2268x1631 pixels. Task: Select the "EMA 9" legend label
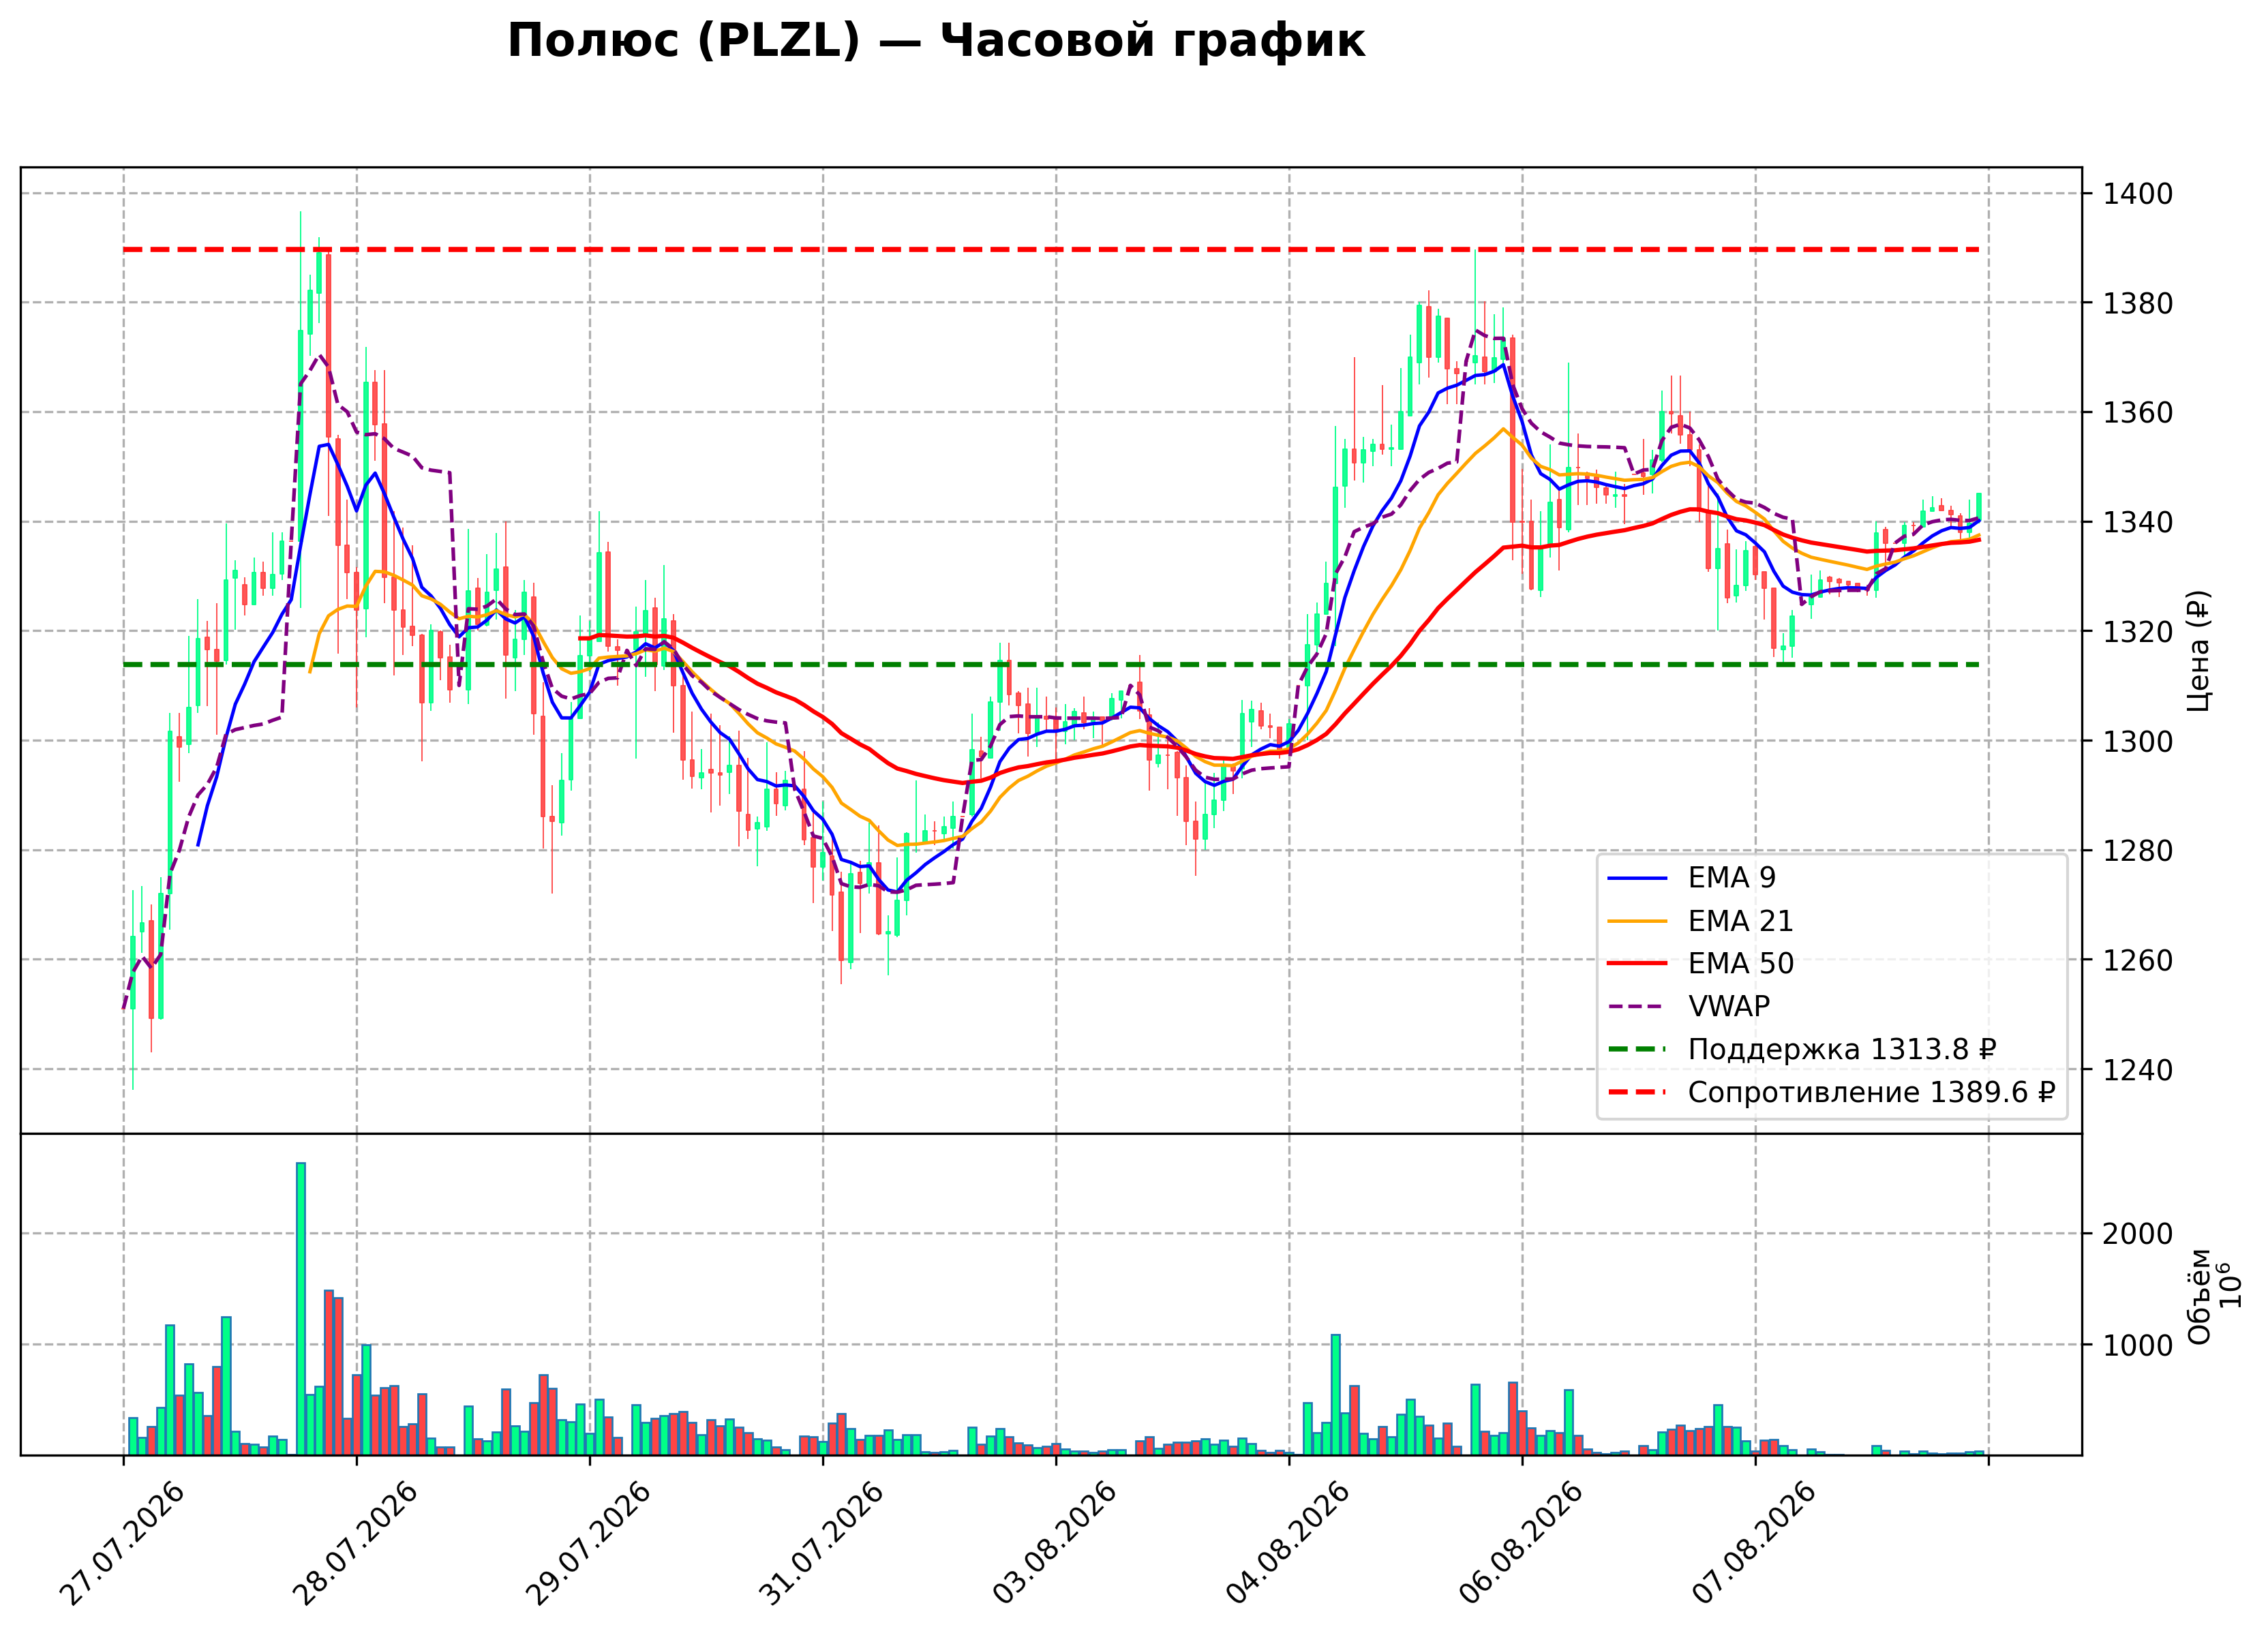coord(1732,878)
